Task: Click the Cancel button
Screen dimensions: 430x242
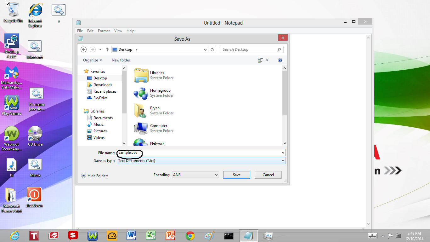Action: (268, 175)
